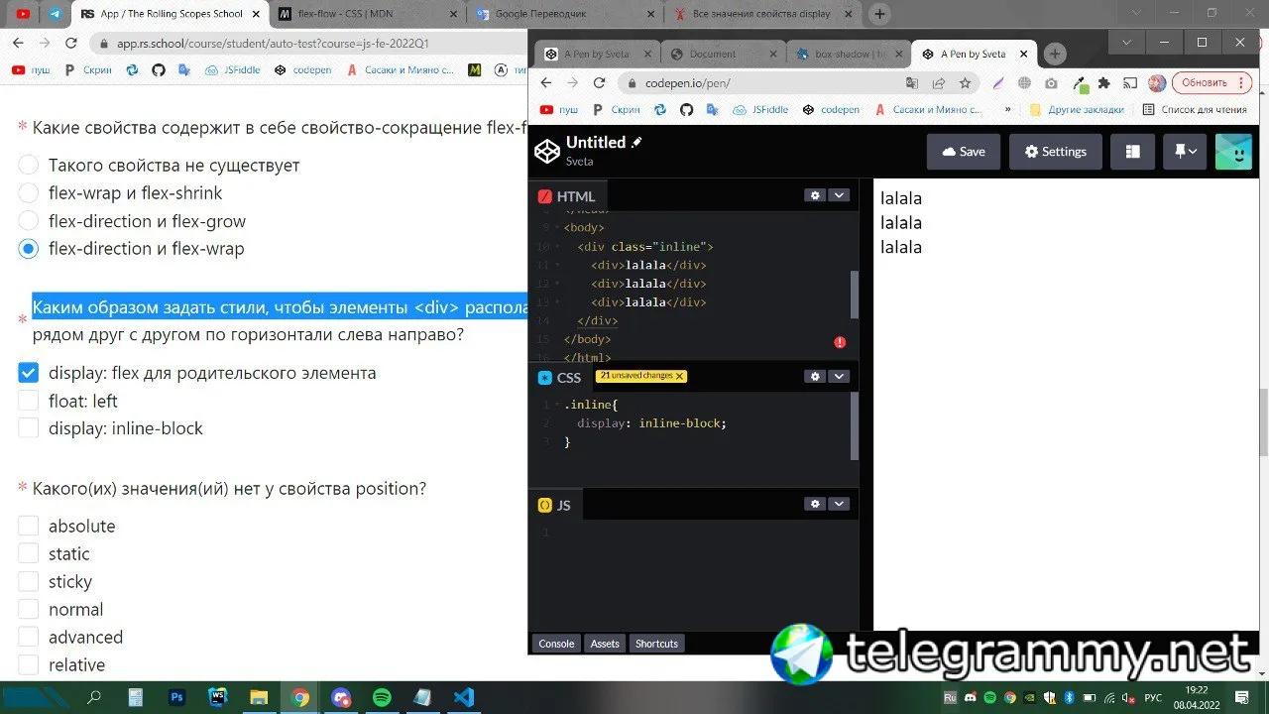Open Windows search from the taskbar

point(94,697)
